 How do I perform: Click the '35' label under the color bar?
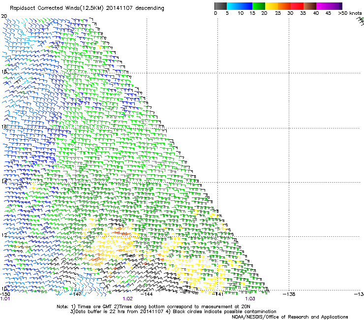click(303, 13)
